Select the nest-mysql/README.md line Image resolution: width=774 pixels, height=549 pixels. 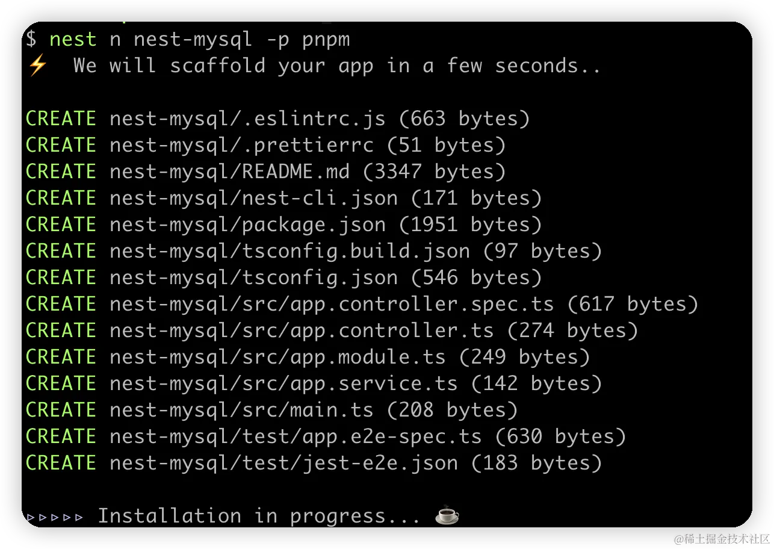click(229, 172)
